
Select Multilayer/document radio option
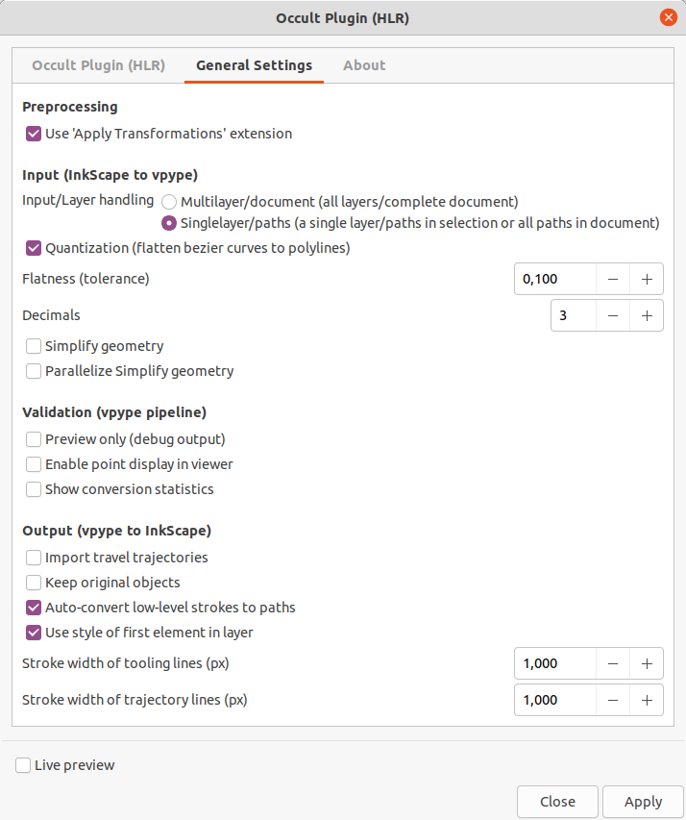coord(169,202)
